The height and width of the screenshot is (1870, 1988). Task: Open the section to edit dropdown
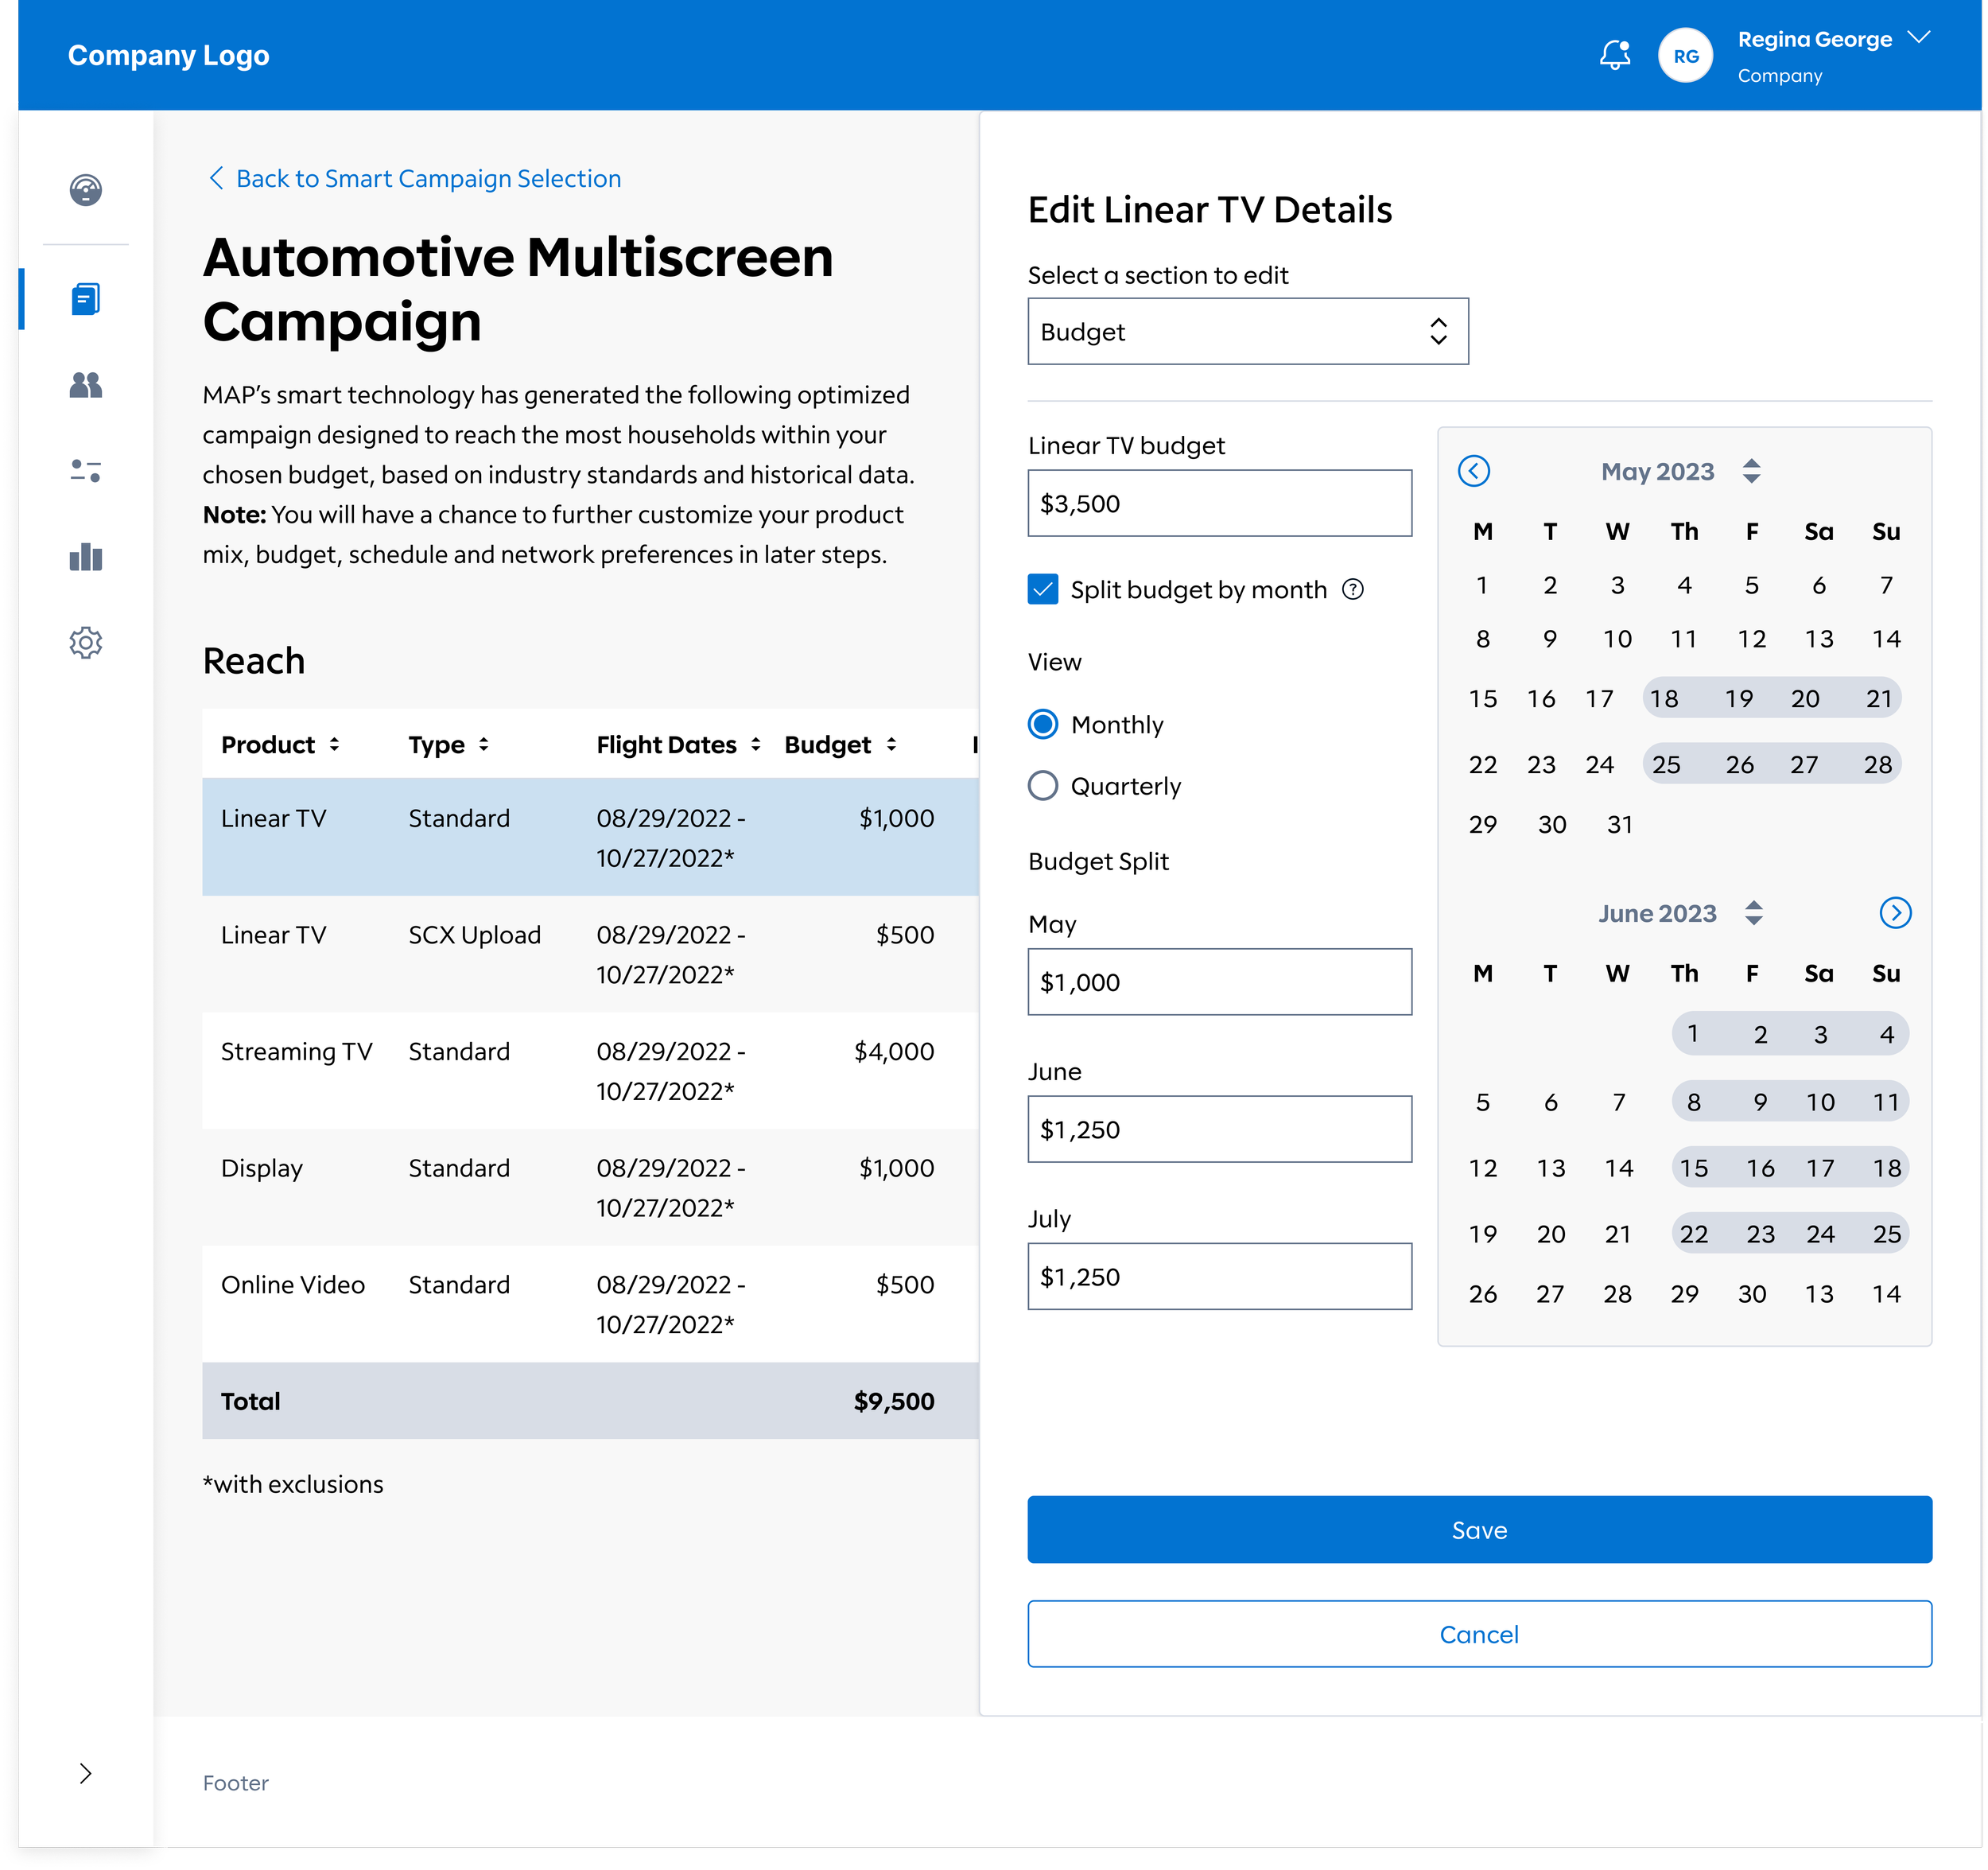1247,332
